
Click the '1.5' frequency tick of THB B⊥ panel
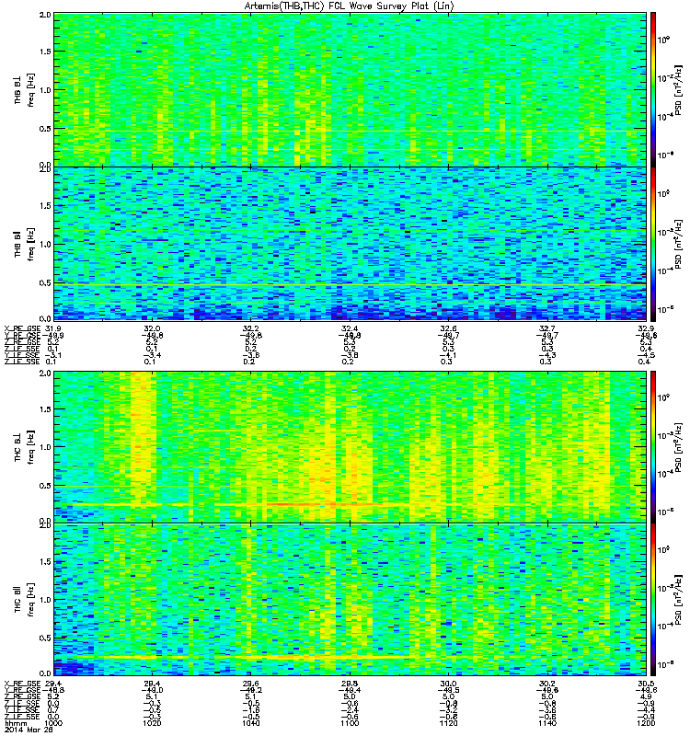tap(45, 52)
